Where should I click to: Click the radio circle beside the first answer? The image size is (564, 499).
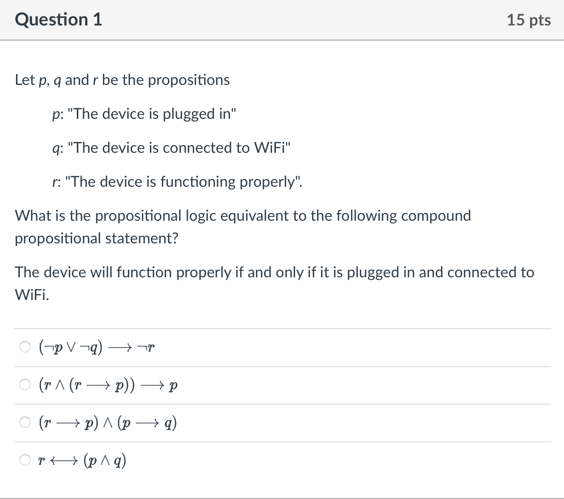(25, 347)
